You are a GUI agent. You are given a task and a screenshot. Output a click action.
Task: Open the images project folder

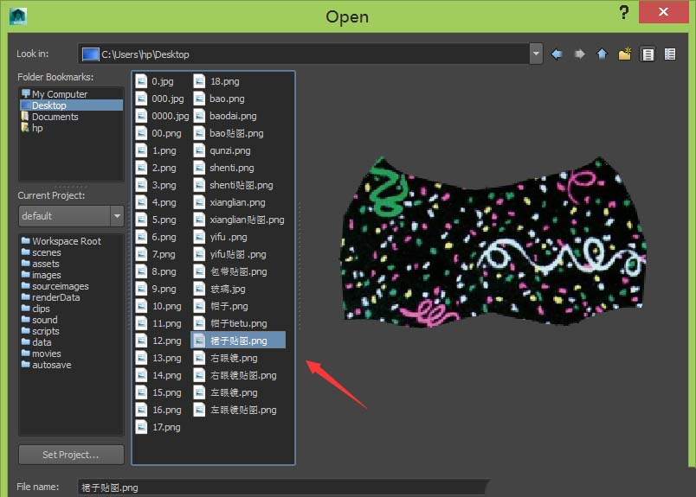tap(42, 275)
